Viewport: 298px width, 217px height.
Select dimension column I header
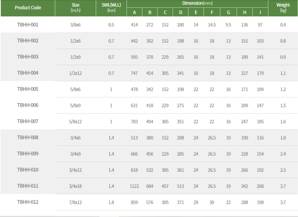pyautogui.click(x=260, y=12)
